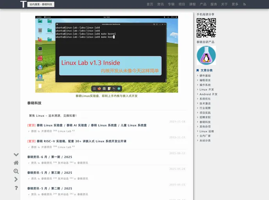The width and height of the screenshot is (269, 200).
Task: Open the 系统优化 category
Action: pos(205,99)
